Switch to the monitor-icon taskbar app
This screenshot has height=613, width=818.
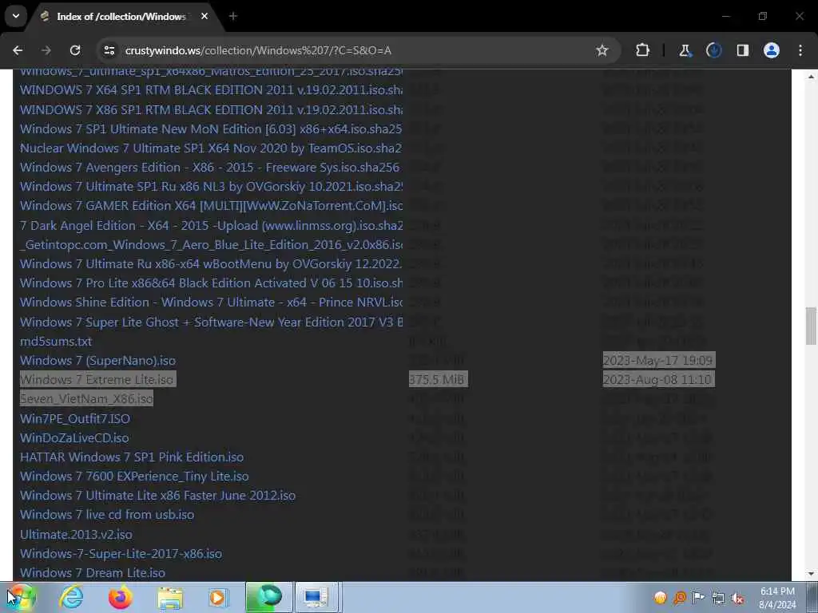point(316,597)
